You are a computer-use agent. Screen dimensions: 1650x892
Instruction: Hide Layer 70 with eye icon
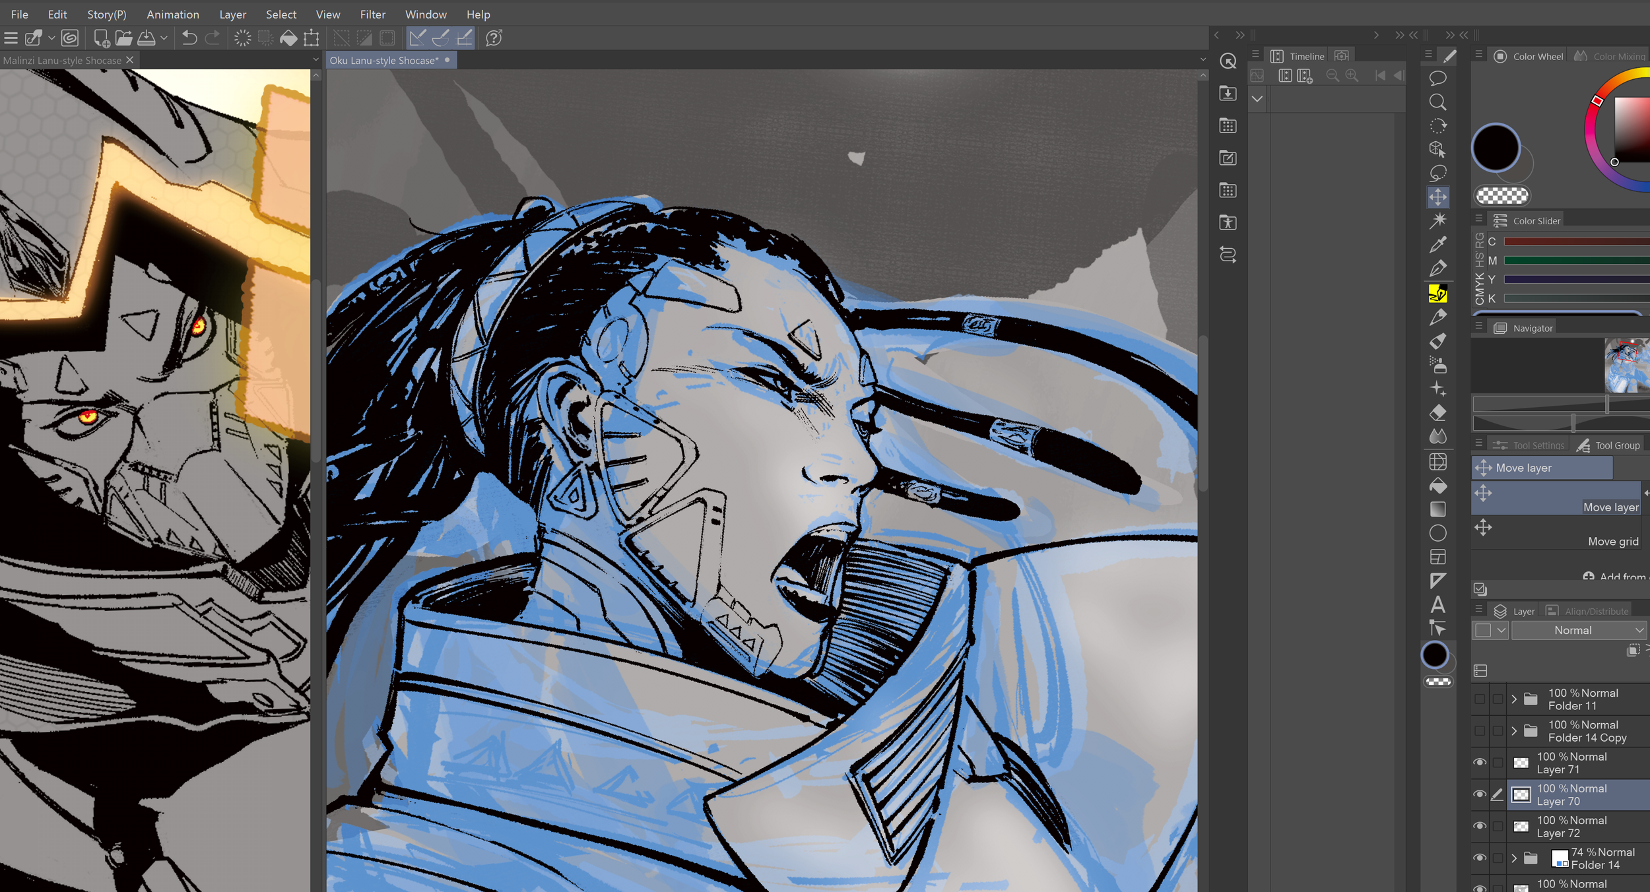coord(1480,794)
